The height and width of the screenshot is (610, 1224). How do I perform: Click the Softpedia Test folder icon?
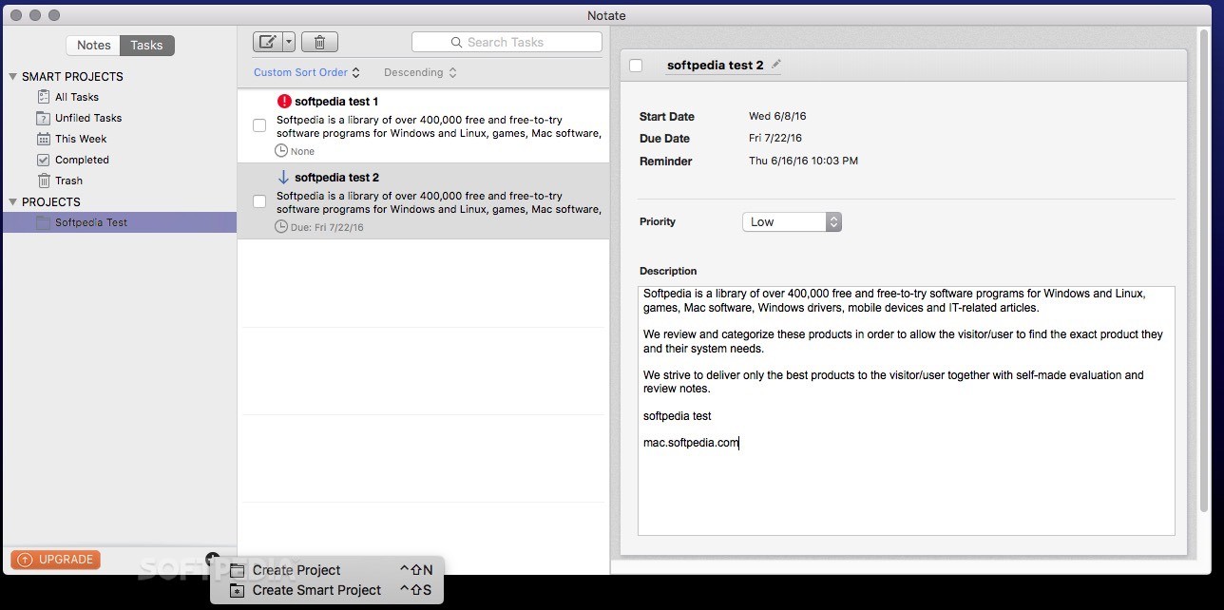point(43,222)
